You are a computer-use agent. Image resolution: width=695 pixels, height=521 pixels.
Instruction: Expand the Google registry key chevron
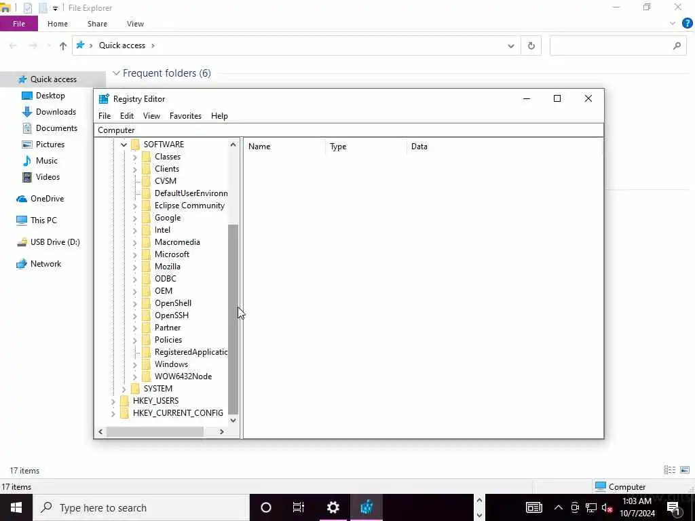[x=135, y=218]
